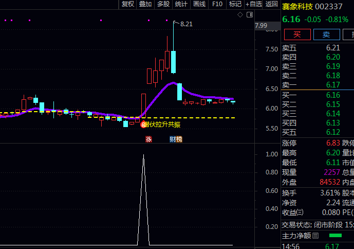Click 标记 to mark the stock

click(235, 4)
